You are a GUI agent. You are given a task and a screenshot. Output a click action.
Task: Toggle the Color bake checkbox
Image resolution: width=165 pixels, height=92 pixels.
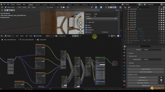click(x=86, y=25)
